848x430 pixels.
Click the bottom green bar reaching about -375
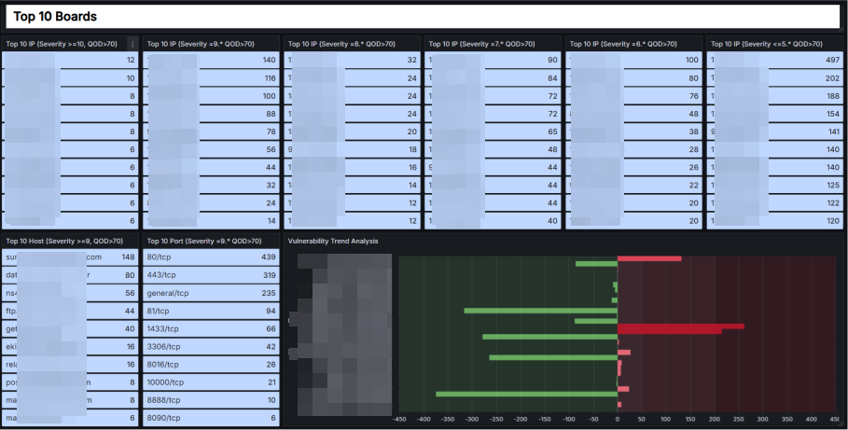point(526,395)
